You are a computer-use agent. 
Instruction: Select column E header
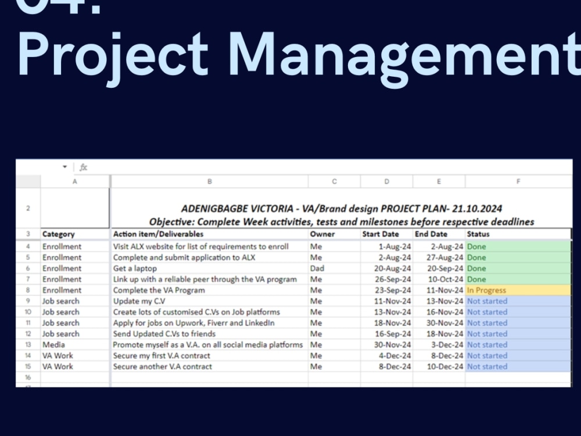coord(439,181)
